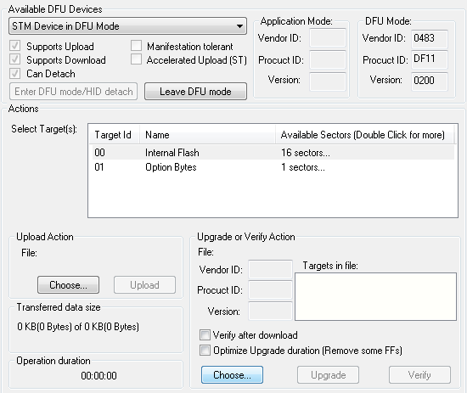Select the Internal Flash target row
The image size is (467, 393).
click(x=273, y=153)
